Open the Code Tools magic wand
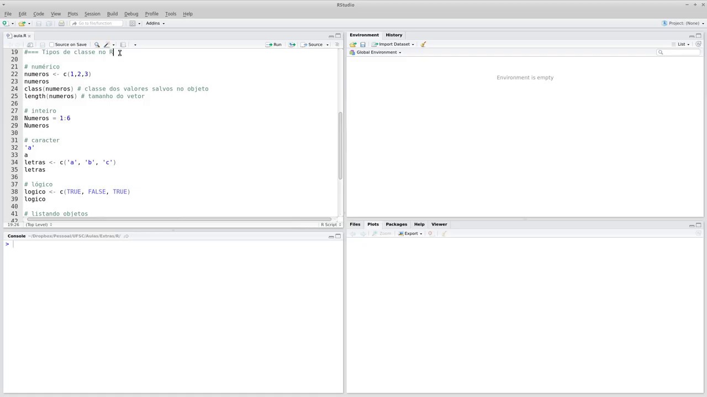Image resolution: width=707 pixels, height=397 pixels. (x=107, y=45)
